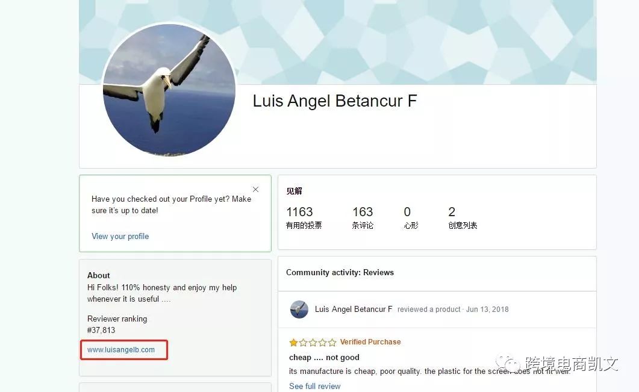Open the View your profile link

(x=120, y=236)
